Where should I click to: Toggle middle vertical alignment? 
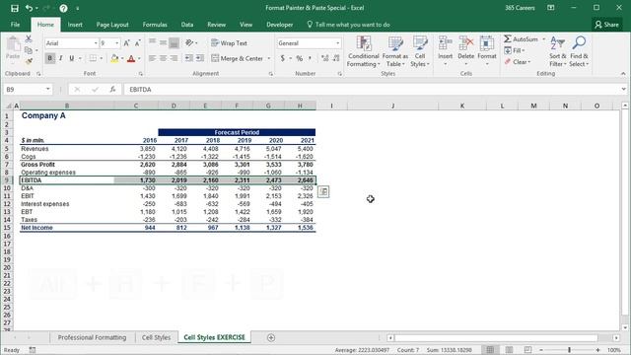[163, 42]
